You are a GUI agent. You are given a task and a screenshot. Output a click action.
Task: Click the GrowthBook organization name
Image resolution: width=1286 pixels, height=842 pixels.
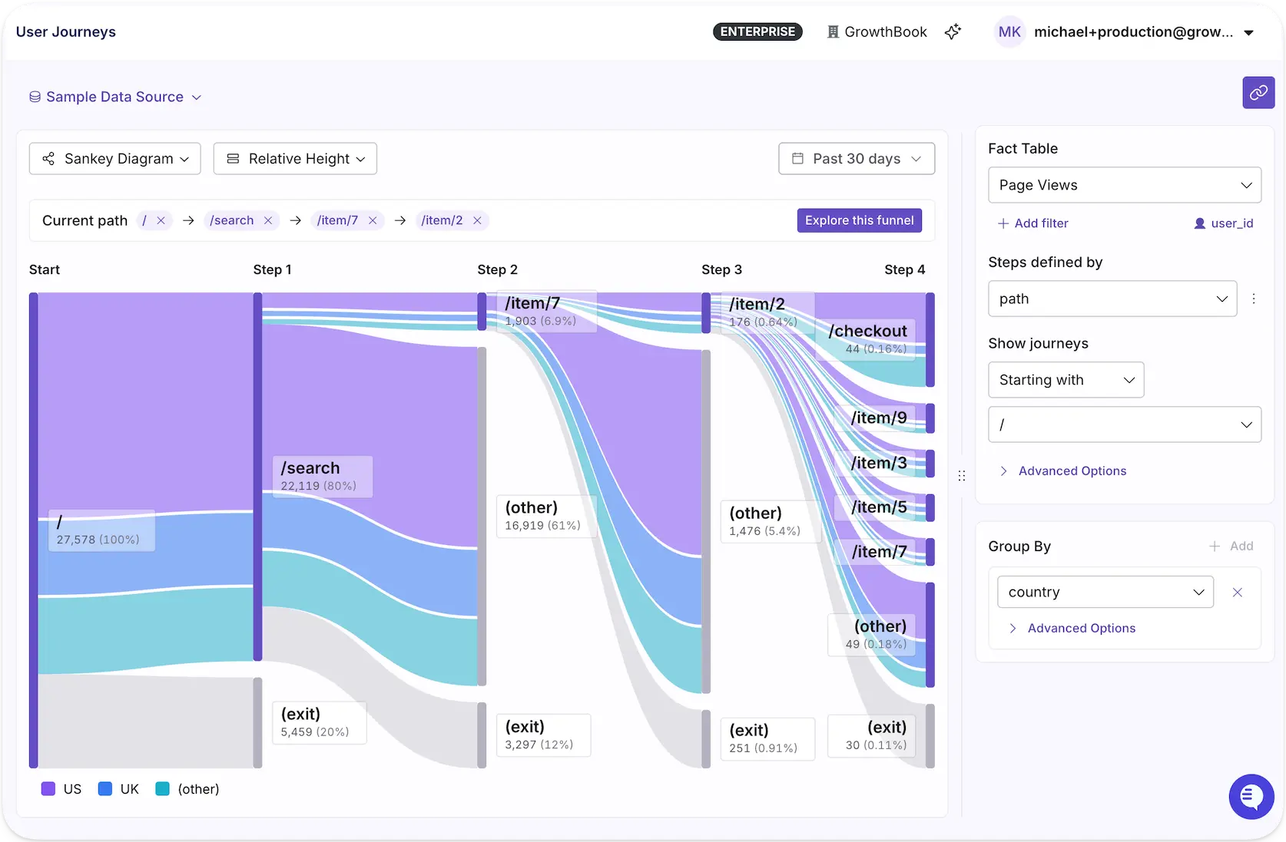click(886, 31)
